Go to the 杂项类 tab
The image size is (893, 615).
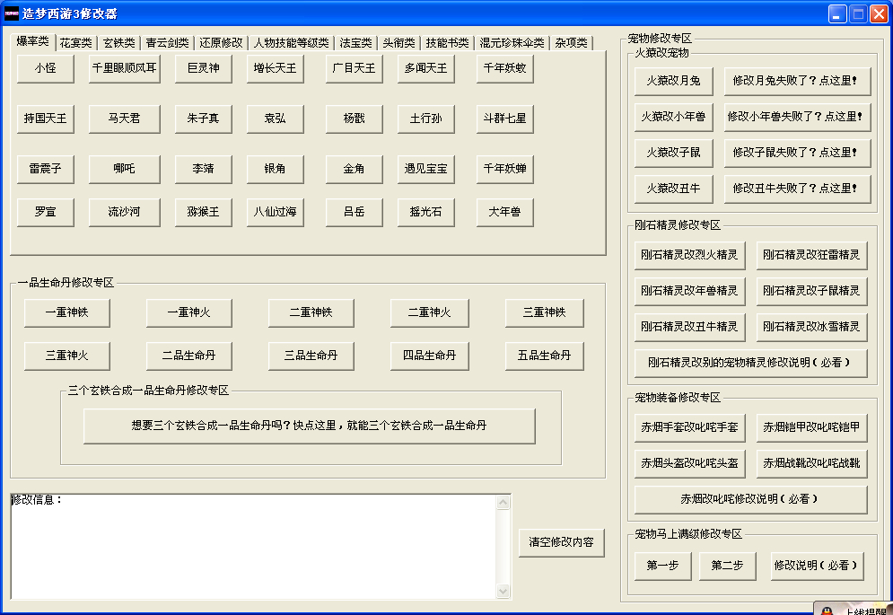[571, 43]
